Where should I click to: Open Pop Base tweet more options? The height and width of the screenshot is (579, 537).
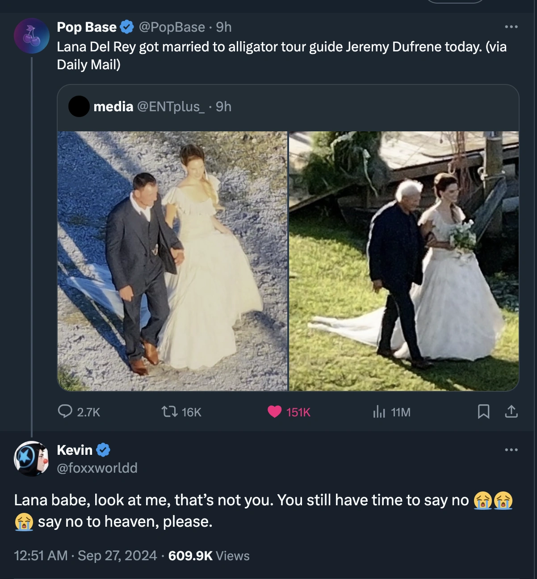pyautogui.click(x=511, y=27)
